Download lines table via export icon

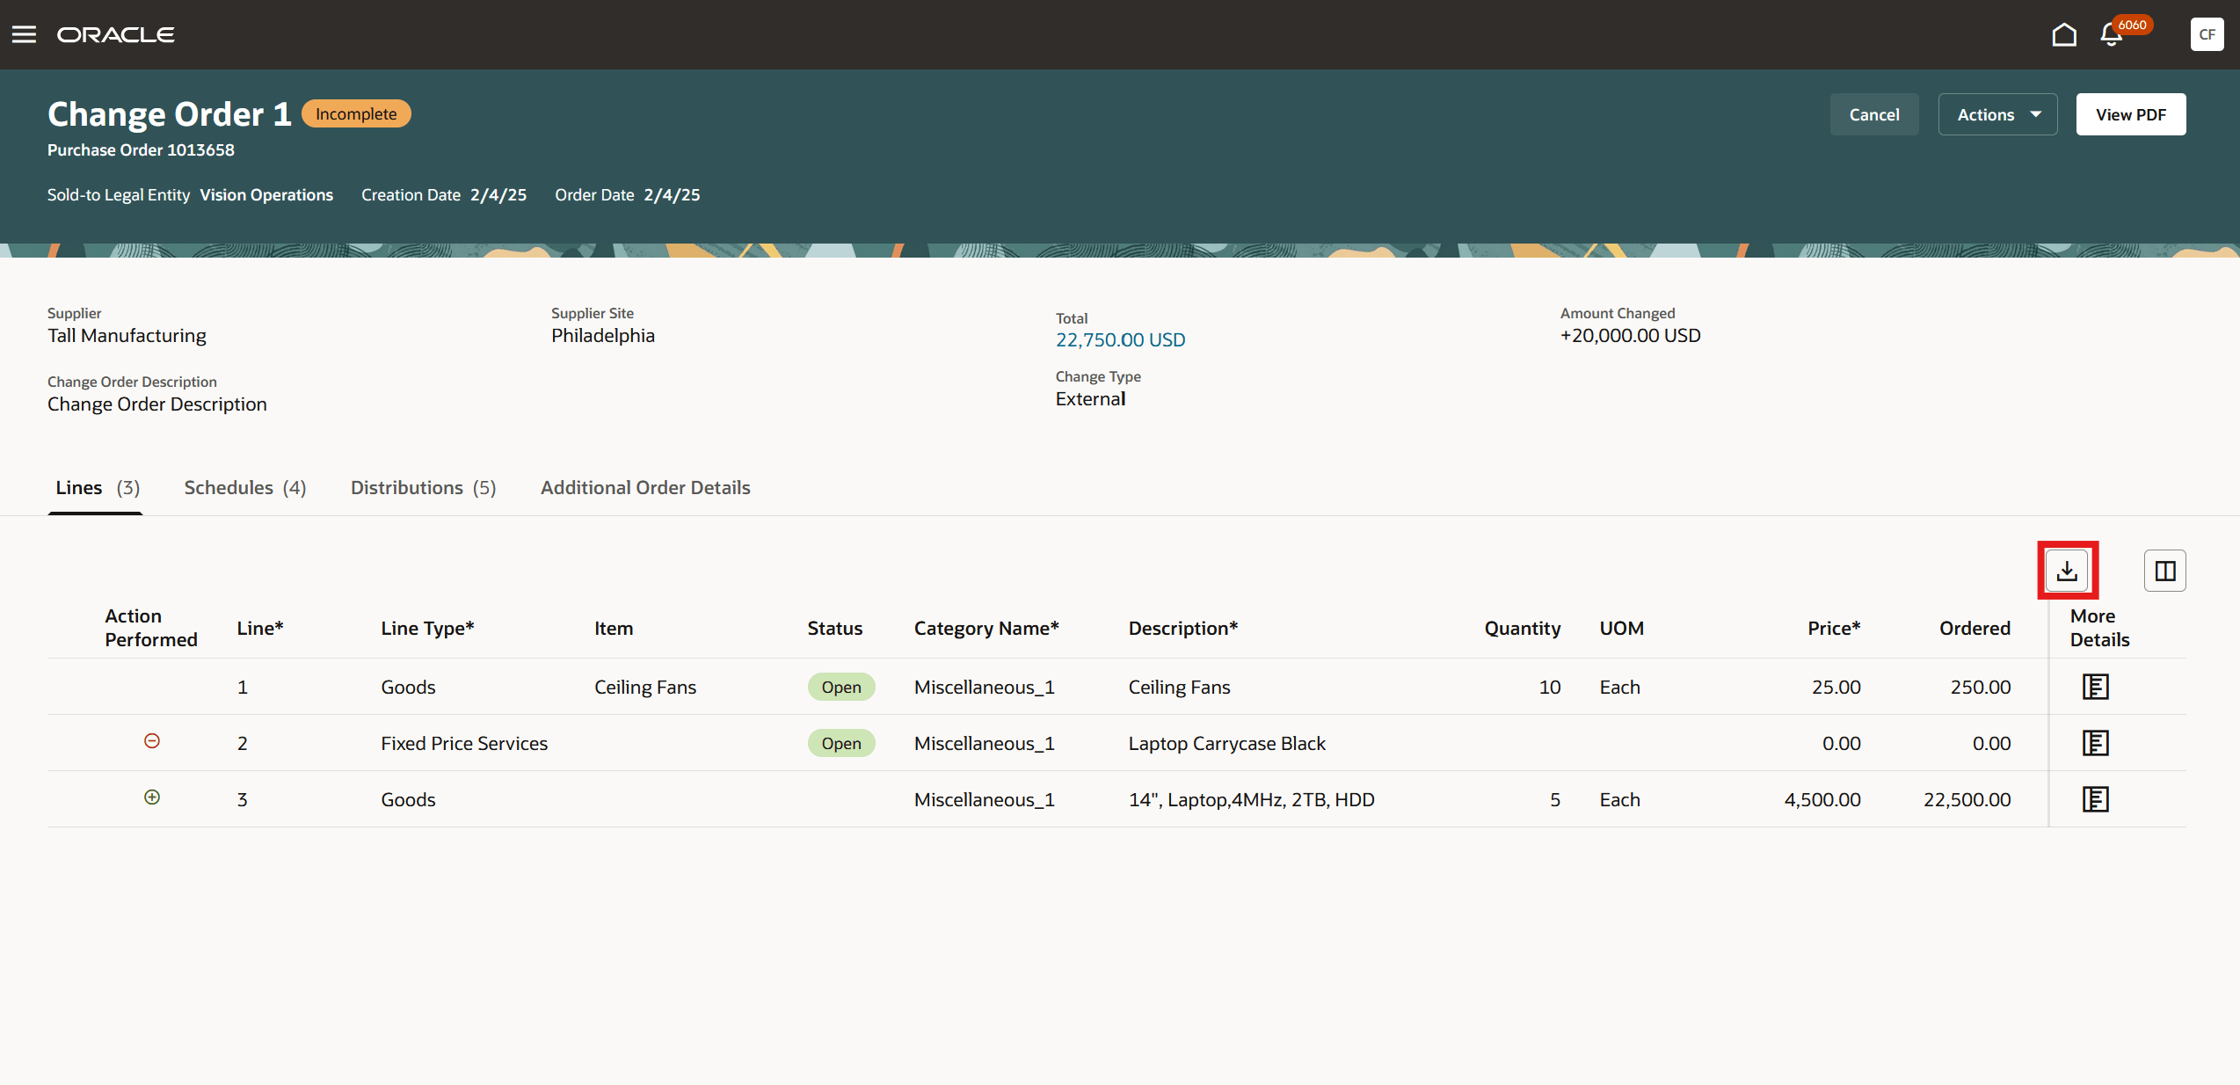point(2067,571)
